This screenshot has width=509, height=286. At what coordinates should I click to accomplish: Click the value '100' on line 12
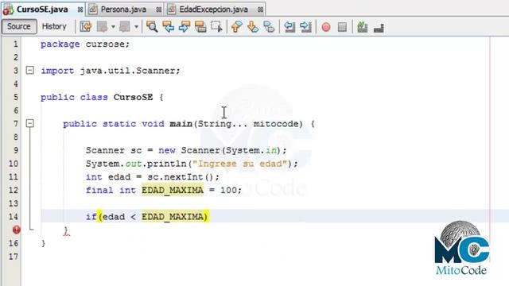[228, 191]
